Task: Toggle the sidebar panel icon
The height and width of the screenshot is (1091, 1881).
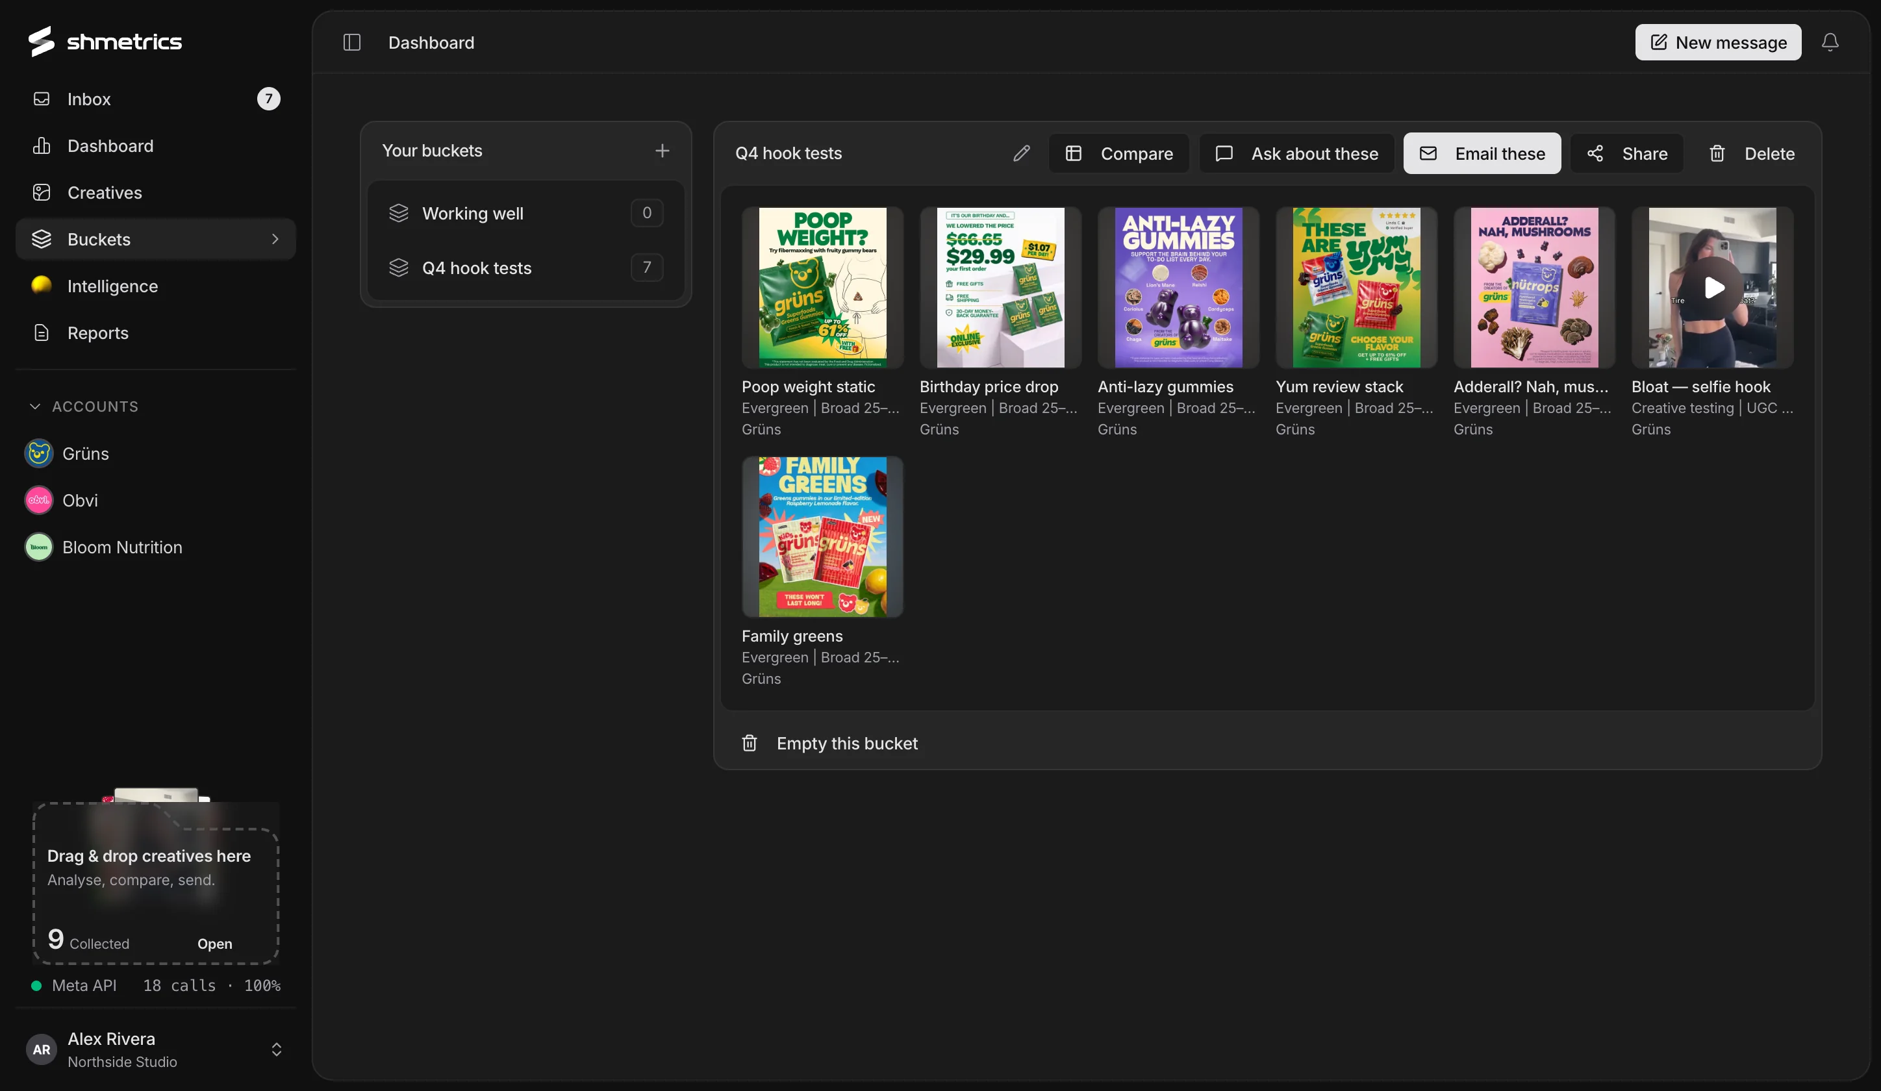Action: 351,42
